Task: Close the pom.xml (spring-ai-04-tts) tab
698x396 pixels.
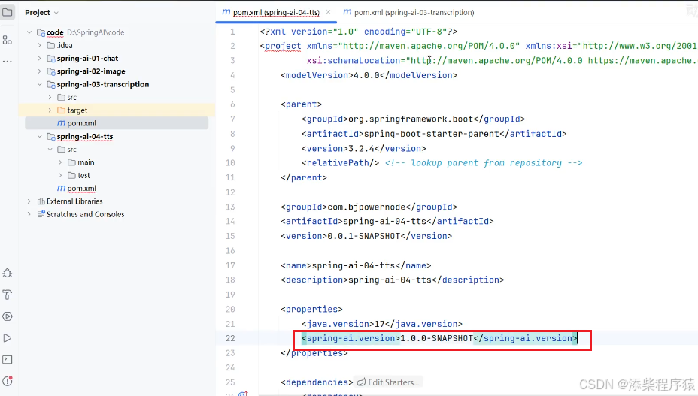Action: coord(328,12)
